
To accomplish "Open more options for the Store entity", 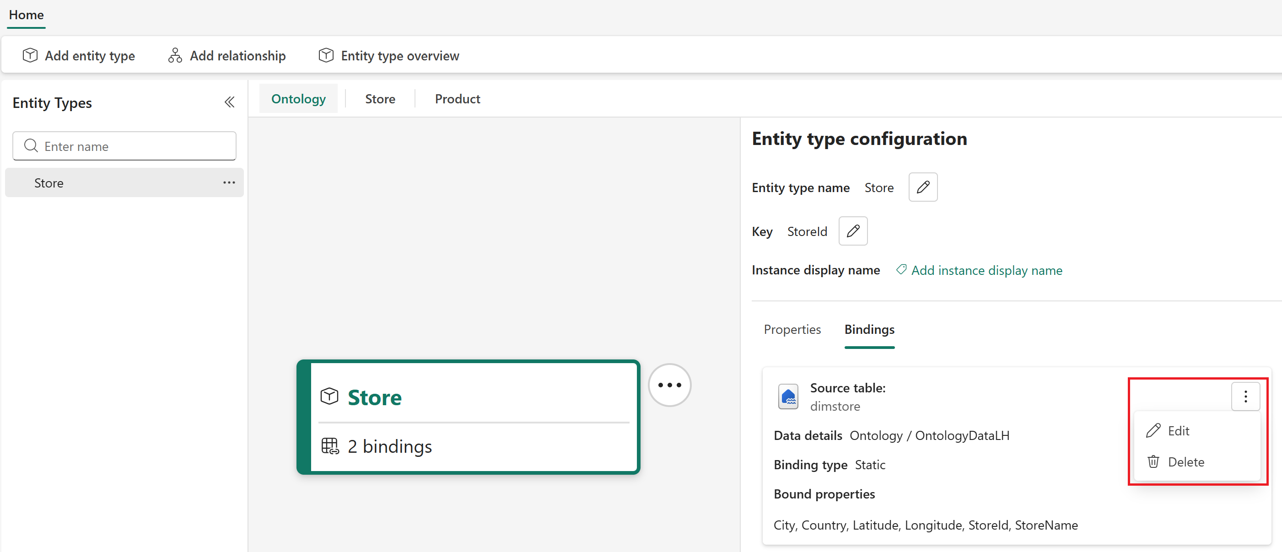I will click(228, 182).
